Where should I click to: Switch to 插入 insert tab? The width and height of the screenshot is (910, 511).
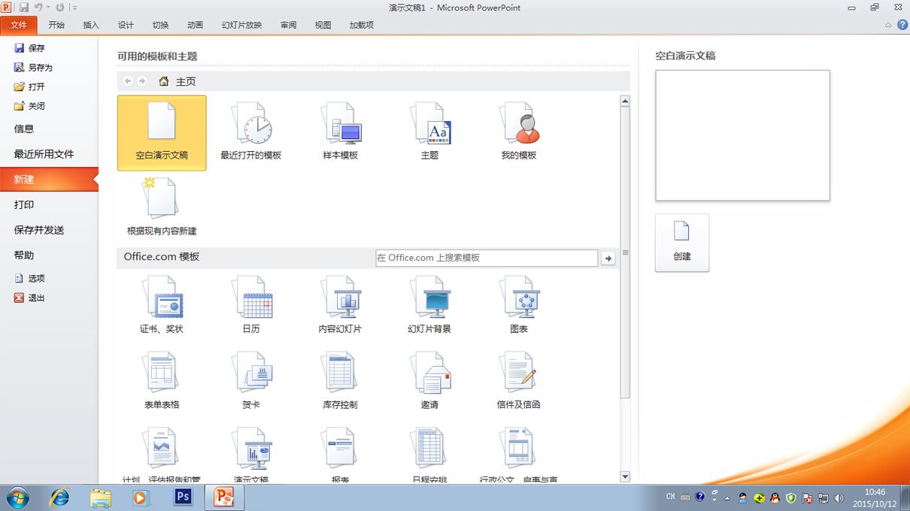[91, 25]
